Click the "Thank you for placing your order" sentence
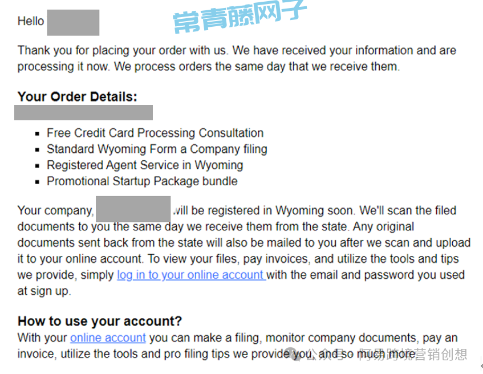 [x=171, y=50]
